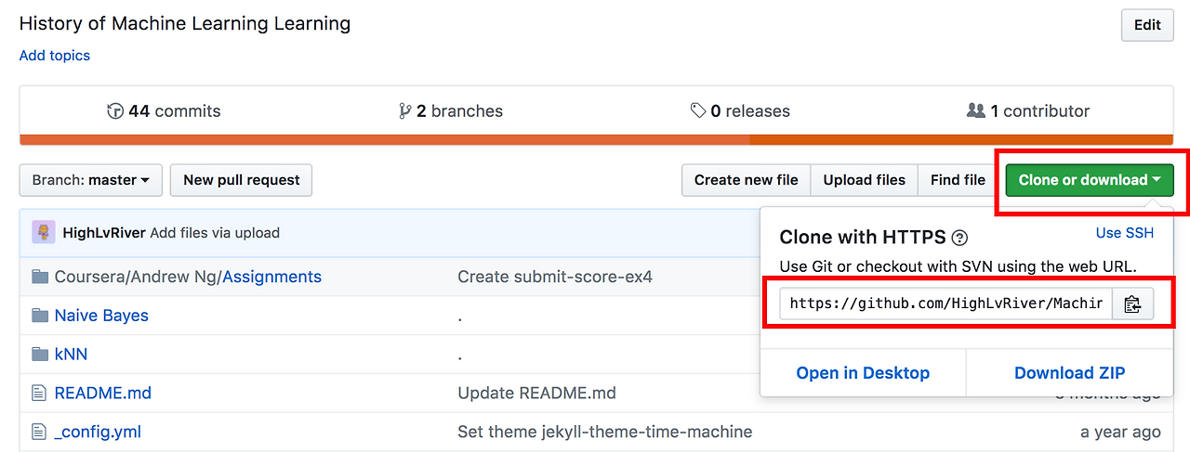Click the New pull request button
Viewport: 1190px width, 452px height.
[x=241, y=180]
